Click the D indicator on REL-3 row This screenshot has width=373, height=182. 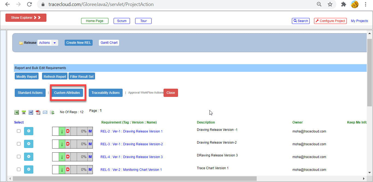(x=68, y=144)
